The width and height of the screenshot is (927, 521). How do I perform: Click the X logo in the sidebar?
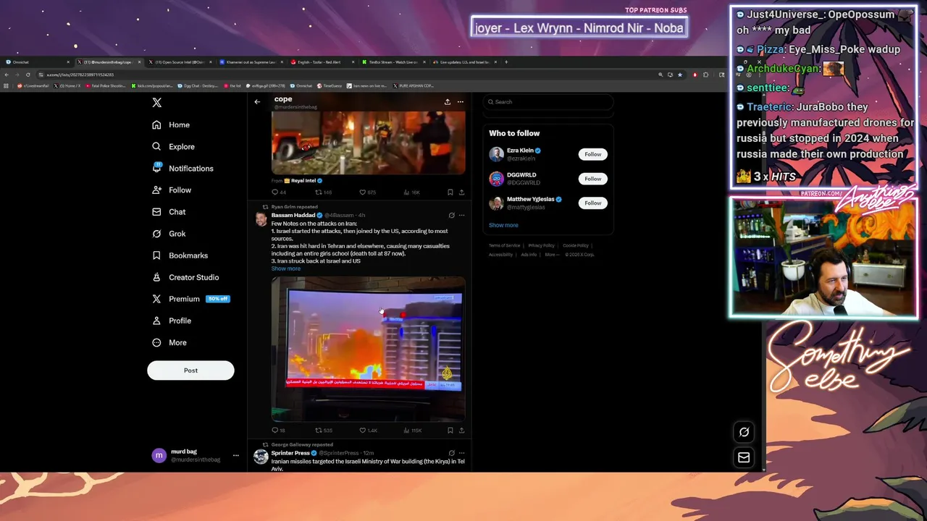pos(156,103)
